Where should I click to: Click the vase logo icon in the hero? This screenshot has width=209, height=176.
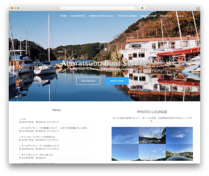(x=104, y=48)
